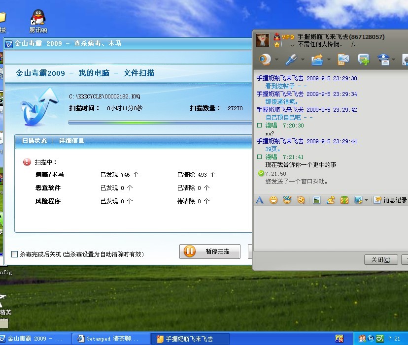This screenshot has height=345, width=408.
Task: Start a video call with webcam icon
Action: coord(266,60)
